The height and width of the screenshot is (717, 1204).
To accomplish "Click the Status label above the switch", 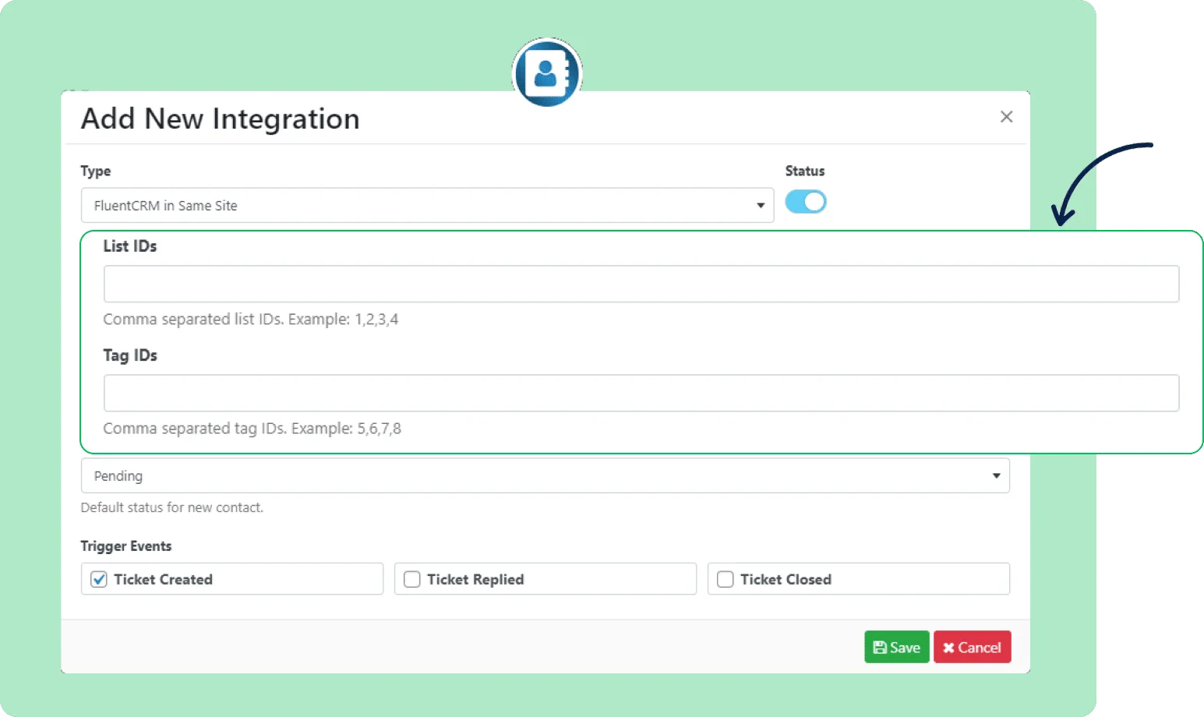I will 804,171.
